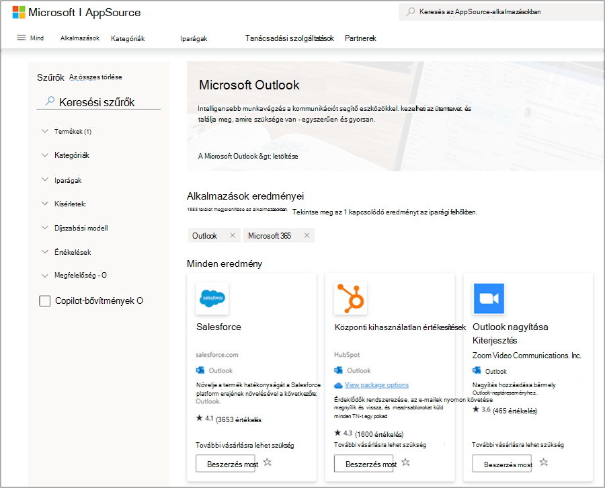The width and height of the screenshot is (605, 488).
Task: Click the magnifier icon in Keresési szűrők
Action: pyautogui.click(x=50, y=101)
